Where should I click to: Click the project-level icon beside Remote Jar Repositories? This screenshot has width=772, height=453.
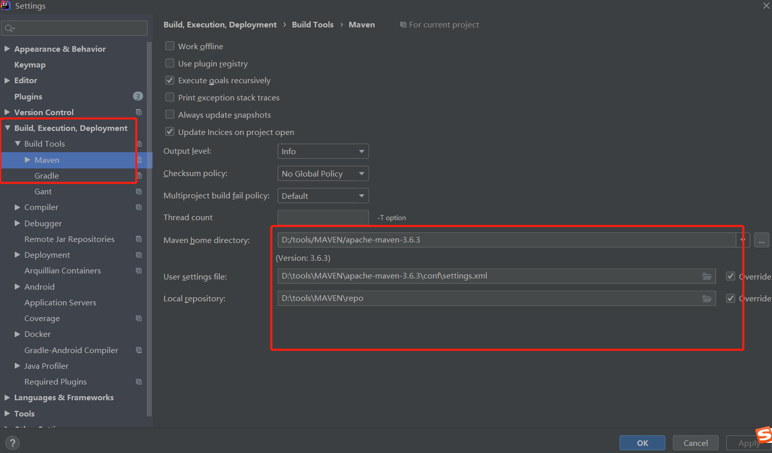point(139,239)
